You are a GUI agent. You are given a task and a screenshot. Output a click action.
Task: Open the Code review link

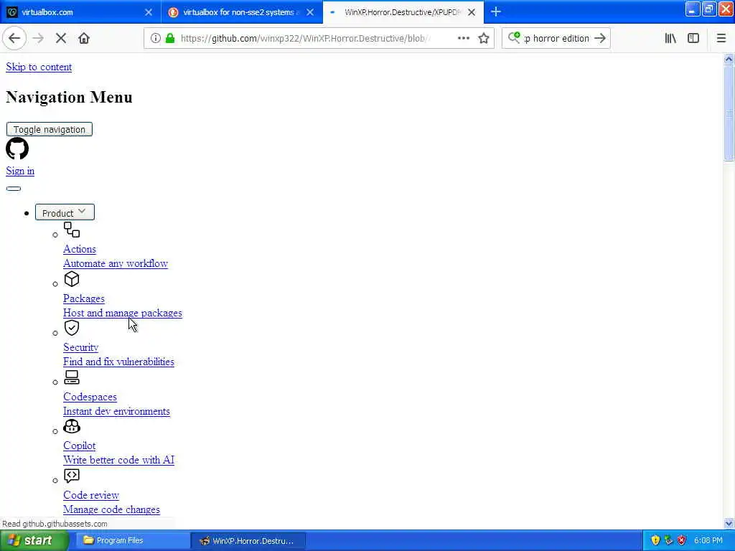pos(91,495)
